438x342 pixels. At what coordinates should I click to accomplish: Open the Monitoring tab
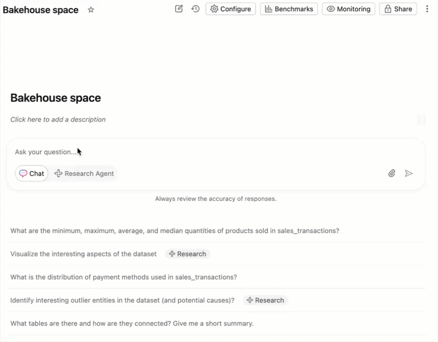(x=348, y=9)
